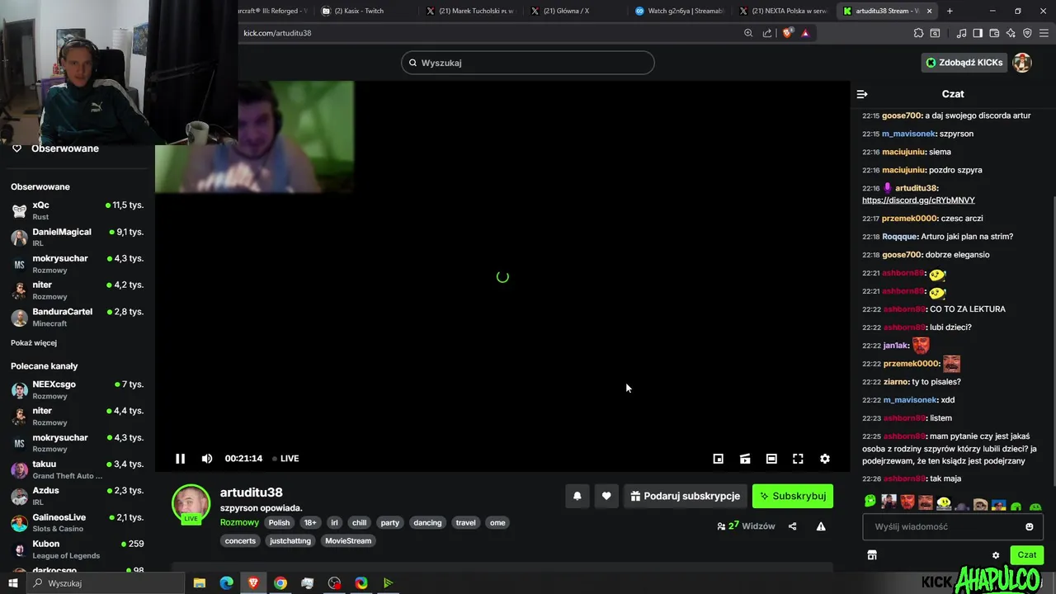Image resolution: width=1056 pixels, height=594 pixels.
Task: Close the artuditu38 Stream tab
Action: [x=930, y=11]
